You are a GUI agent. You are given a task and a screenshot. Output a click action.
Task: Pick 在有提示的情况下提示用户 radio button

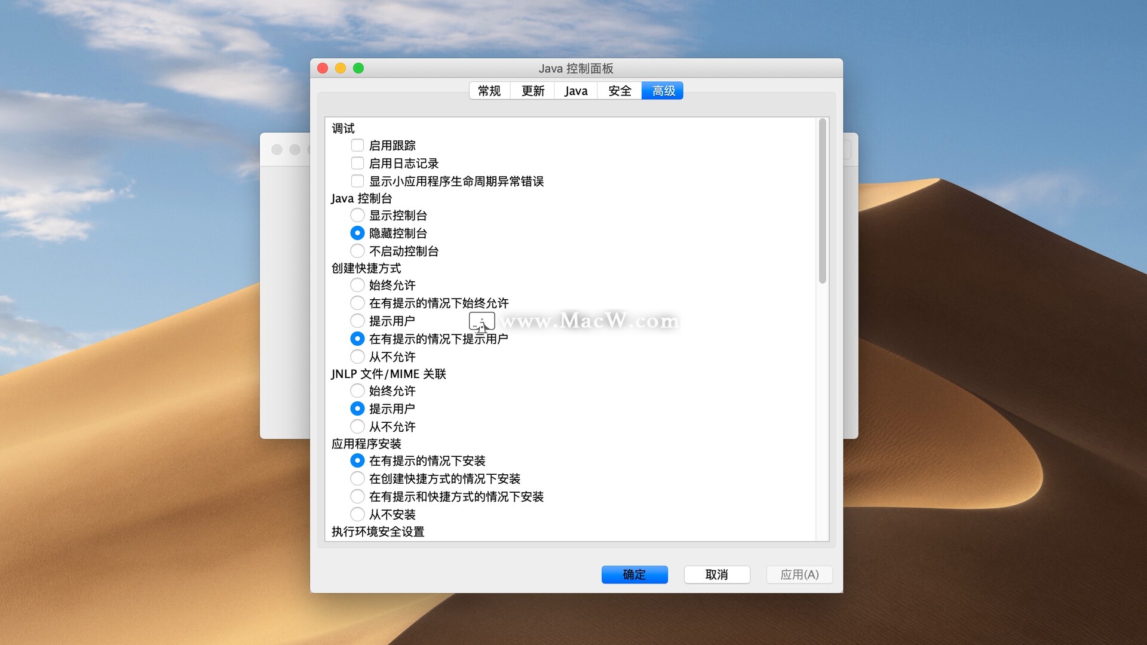pyautogui.click(x=357, y=339)
